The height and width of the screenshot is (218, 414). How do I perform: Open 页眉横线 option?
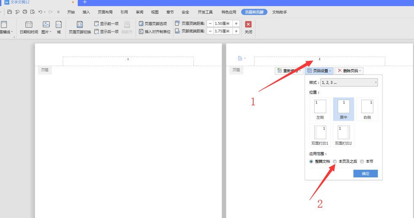coord(6,28)
